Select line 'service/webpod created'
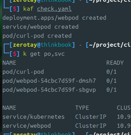 tap(41, 27)
